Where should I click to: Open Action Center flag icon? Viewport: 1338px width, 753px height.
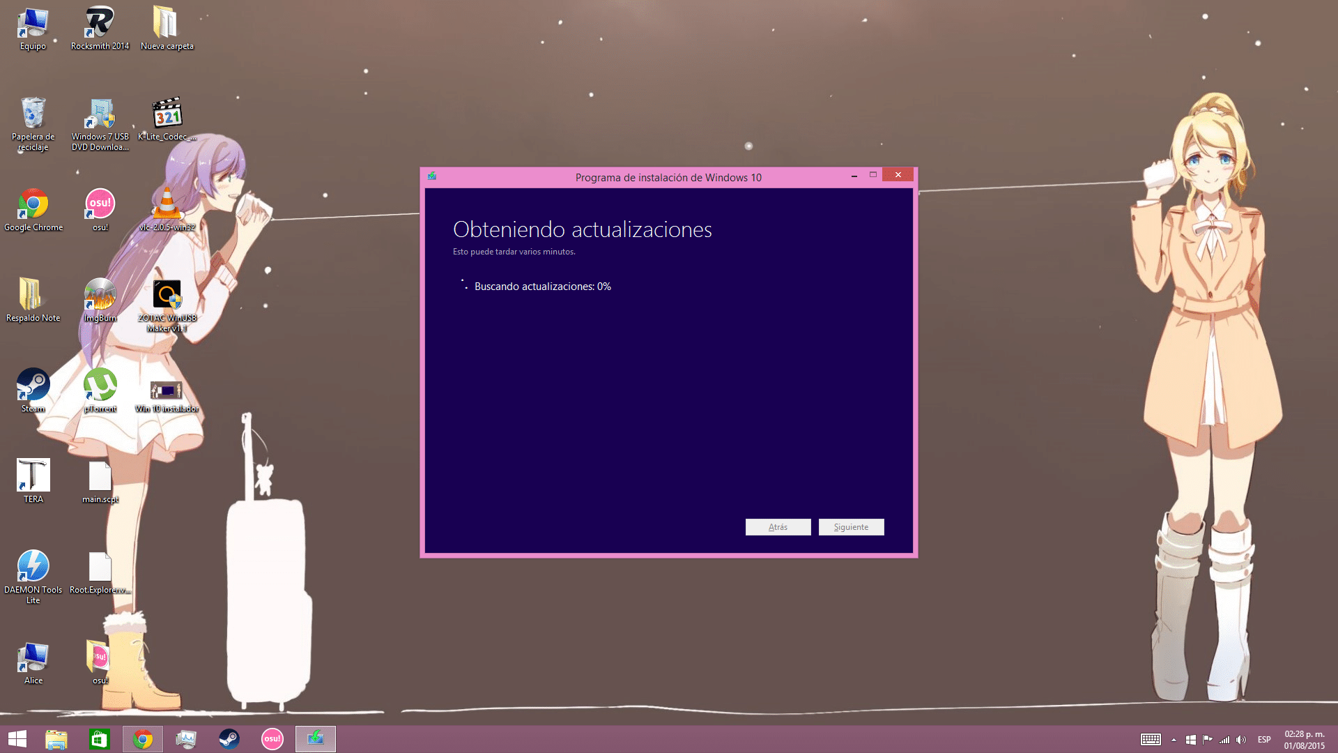(x=1208, y=740)
